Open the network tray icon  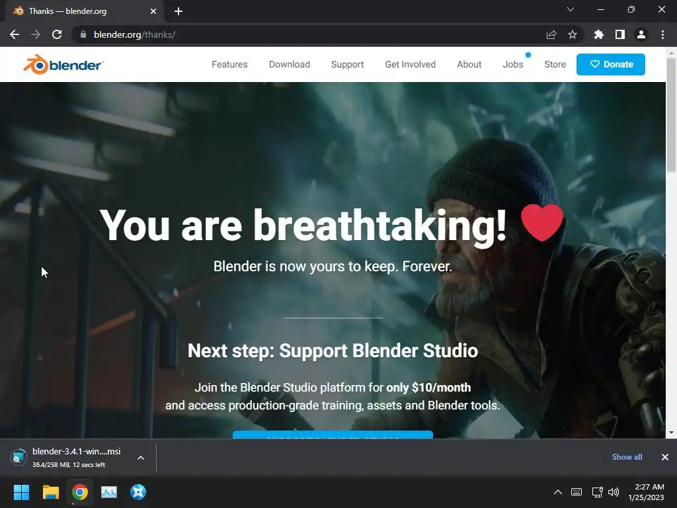pyautogui.click(x=597, y=492)
